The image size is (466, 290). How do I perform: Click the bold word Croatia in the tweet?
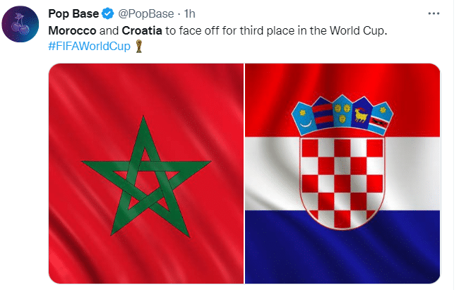tap(145, 31)
